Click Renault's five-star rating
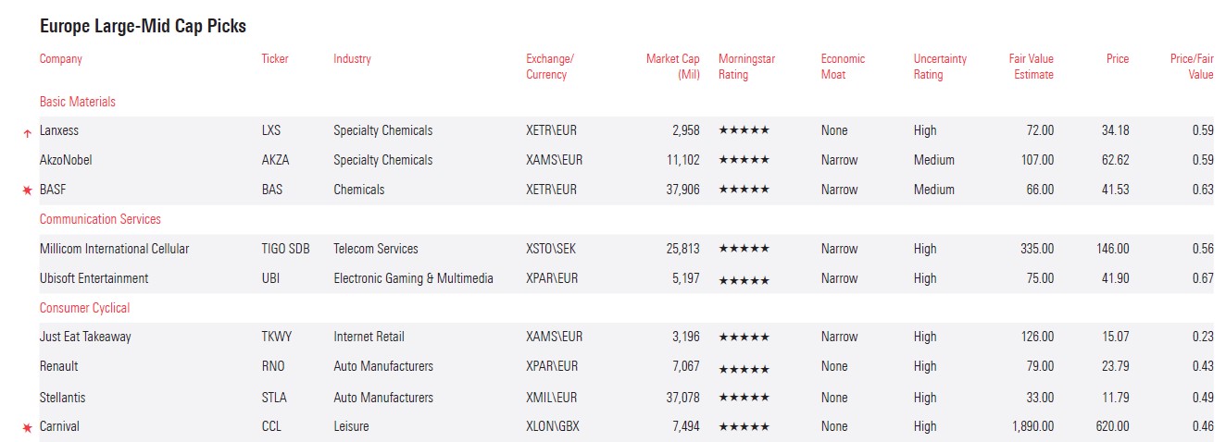This screenshot has width=1226, height=442. (x=744, y=367)
